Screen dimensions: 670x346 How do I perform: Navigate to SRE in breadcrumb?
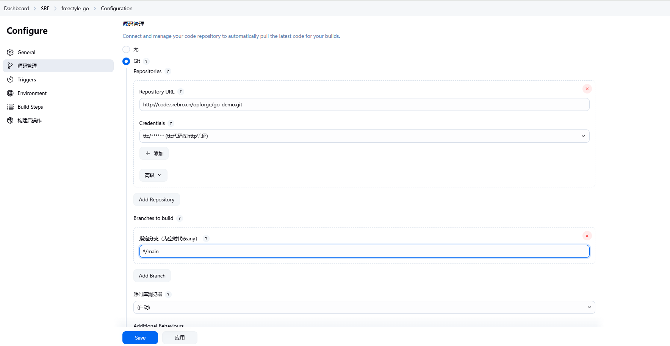click(45, 8)
